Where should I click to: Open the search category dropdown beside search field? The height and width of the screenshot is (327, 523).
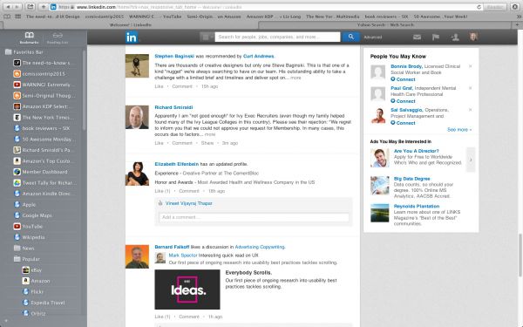(x=206, y=37)
